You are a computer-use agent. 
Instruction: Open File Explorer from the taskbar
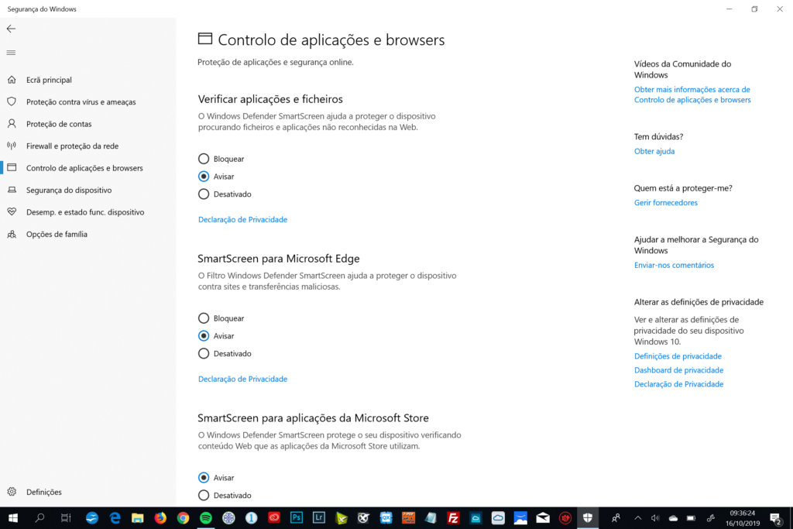point(138,518)
